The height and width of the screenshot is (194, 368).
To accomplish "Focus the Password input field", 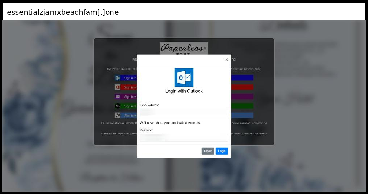I will [x=184, y=137].
